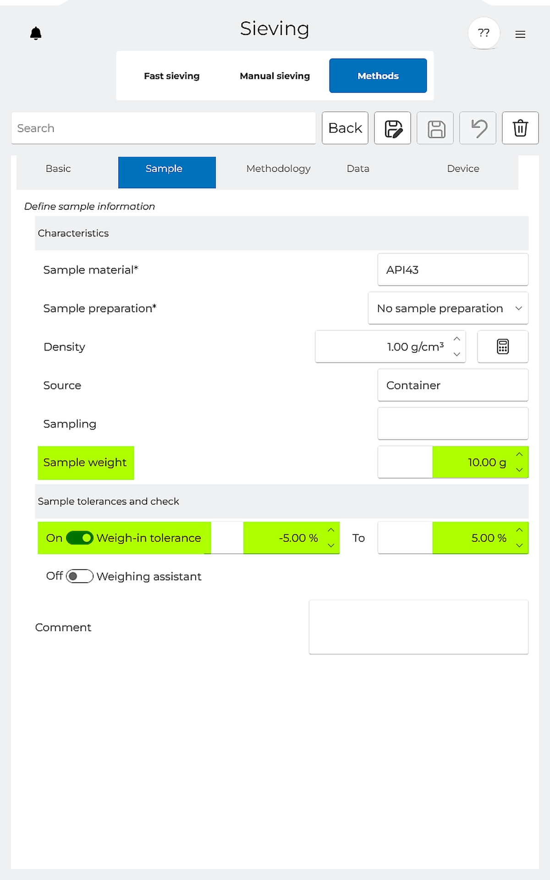Image resolution: width=550 pixels, height=880 pixels.
Task: Delete method with trash icon
Action: [x=520, y=128]
